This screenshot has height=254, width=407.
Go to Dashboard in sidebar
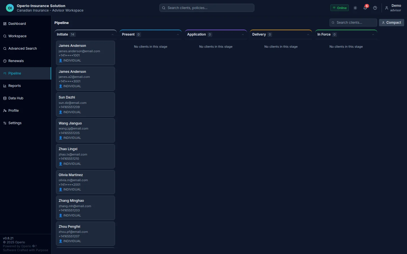coord(25,24)
